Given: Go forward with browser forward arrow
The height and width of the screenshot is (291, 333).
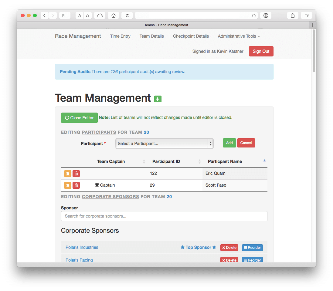Looking at the screenshot, I should [x=53, y=15].
